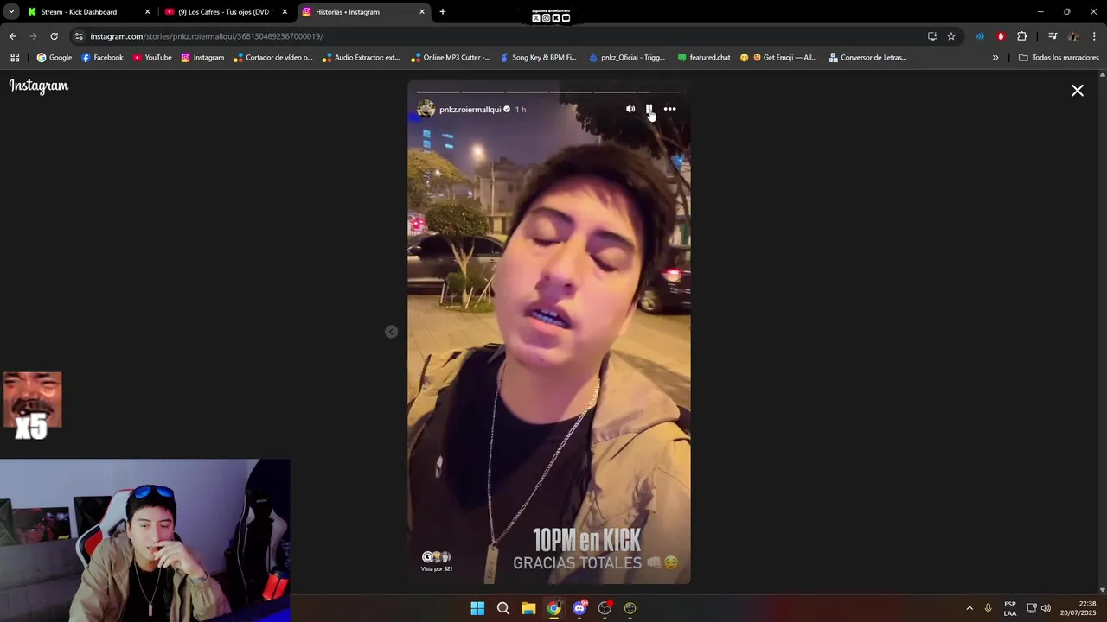
Task: Open the red hand blocker extension
Action: pos(1001,36)
